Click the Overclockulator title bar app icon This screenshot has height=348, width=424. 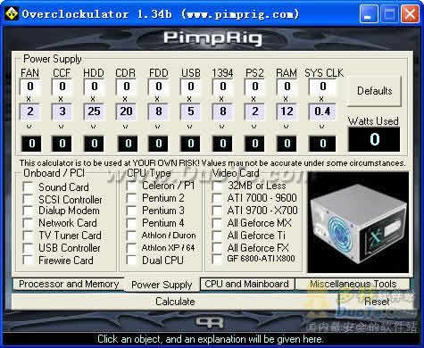(x=12, y=14)
